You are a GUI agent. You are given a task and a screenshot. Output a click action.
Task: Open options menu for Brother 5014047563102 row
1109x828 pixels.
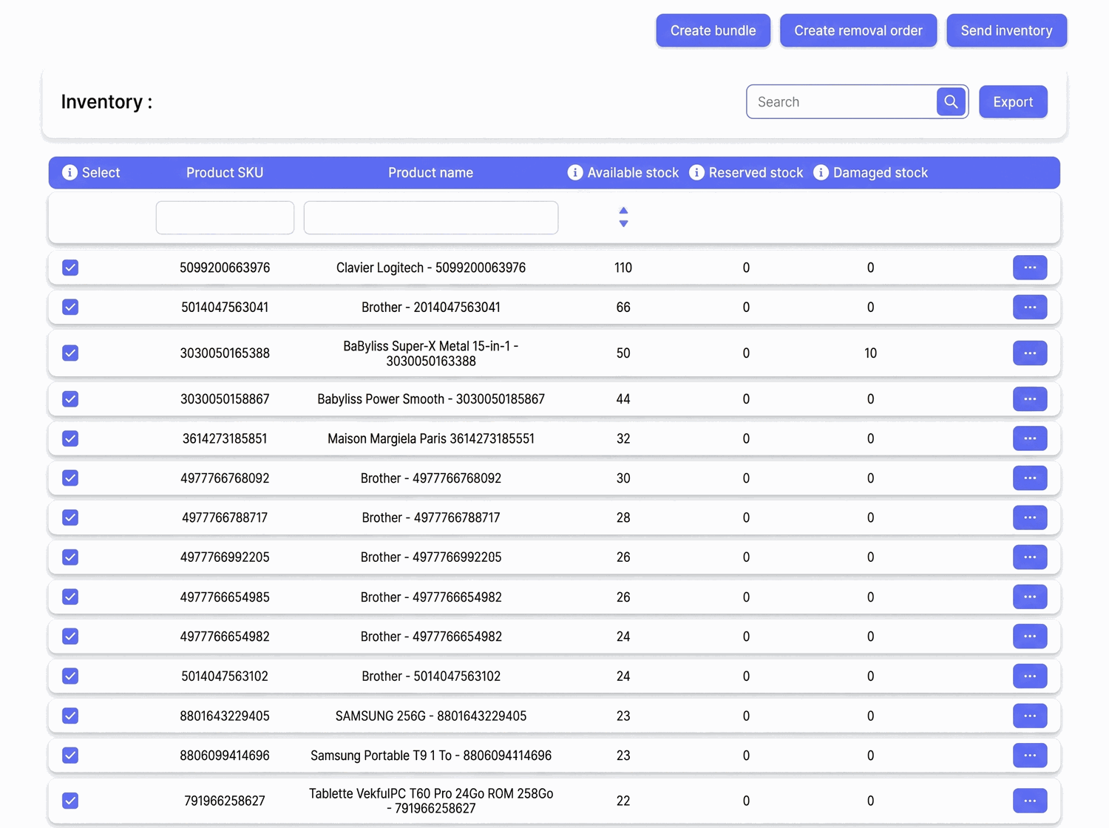1030,676
